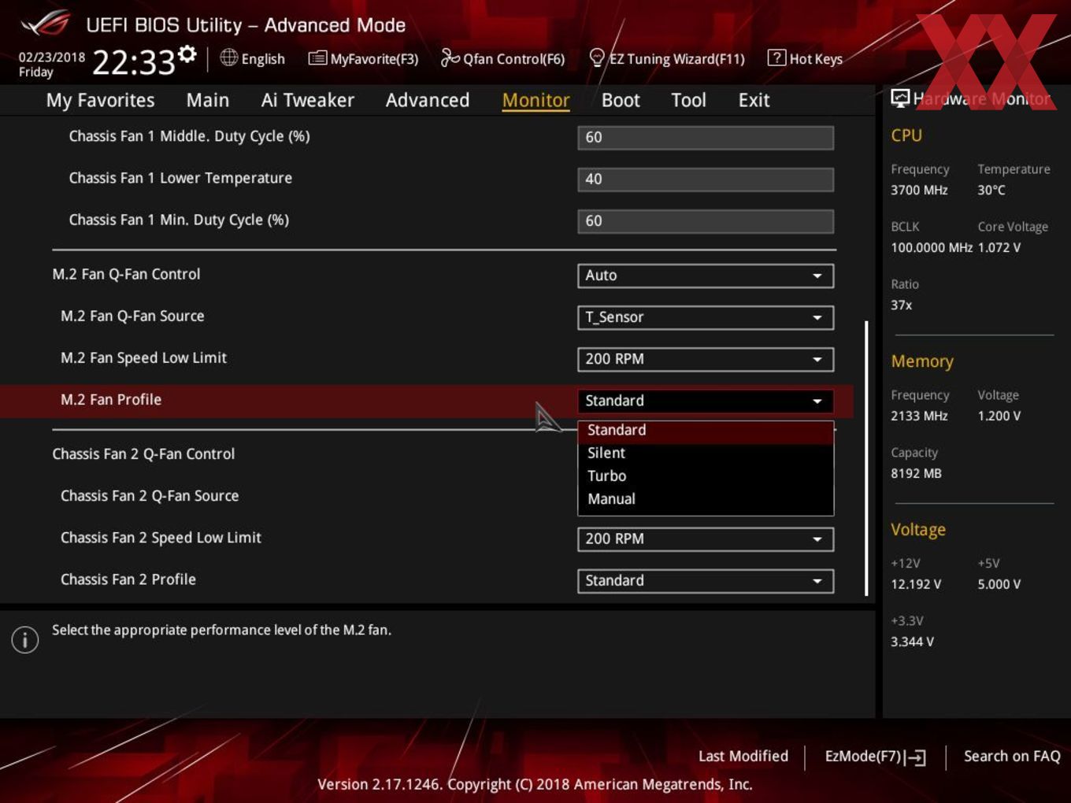Select M.2 Fan Q-Fan Control label

click(x=126, y=275)
